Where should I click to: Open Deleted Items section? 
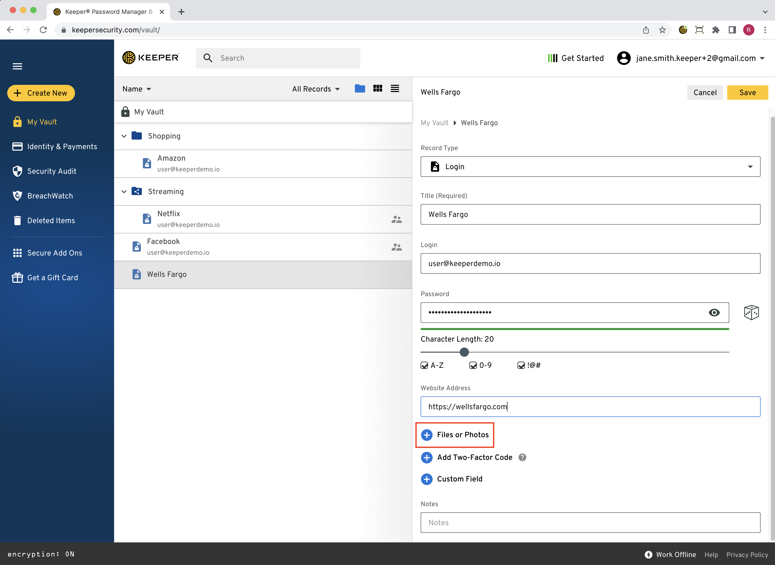(43, 220)
